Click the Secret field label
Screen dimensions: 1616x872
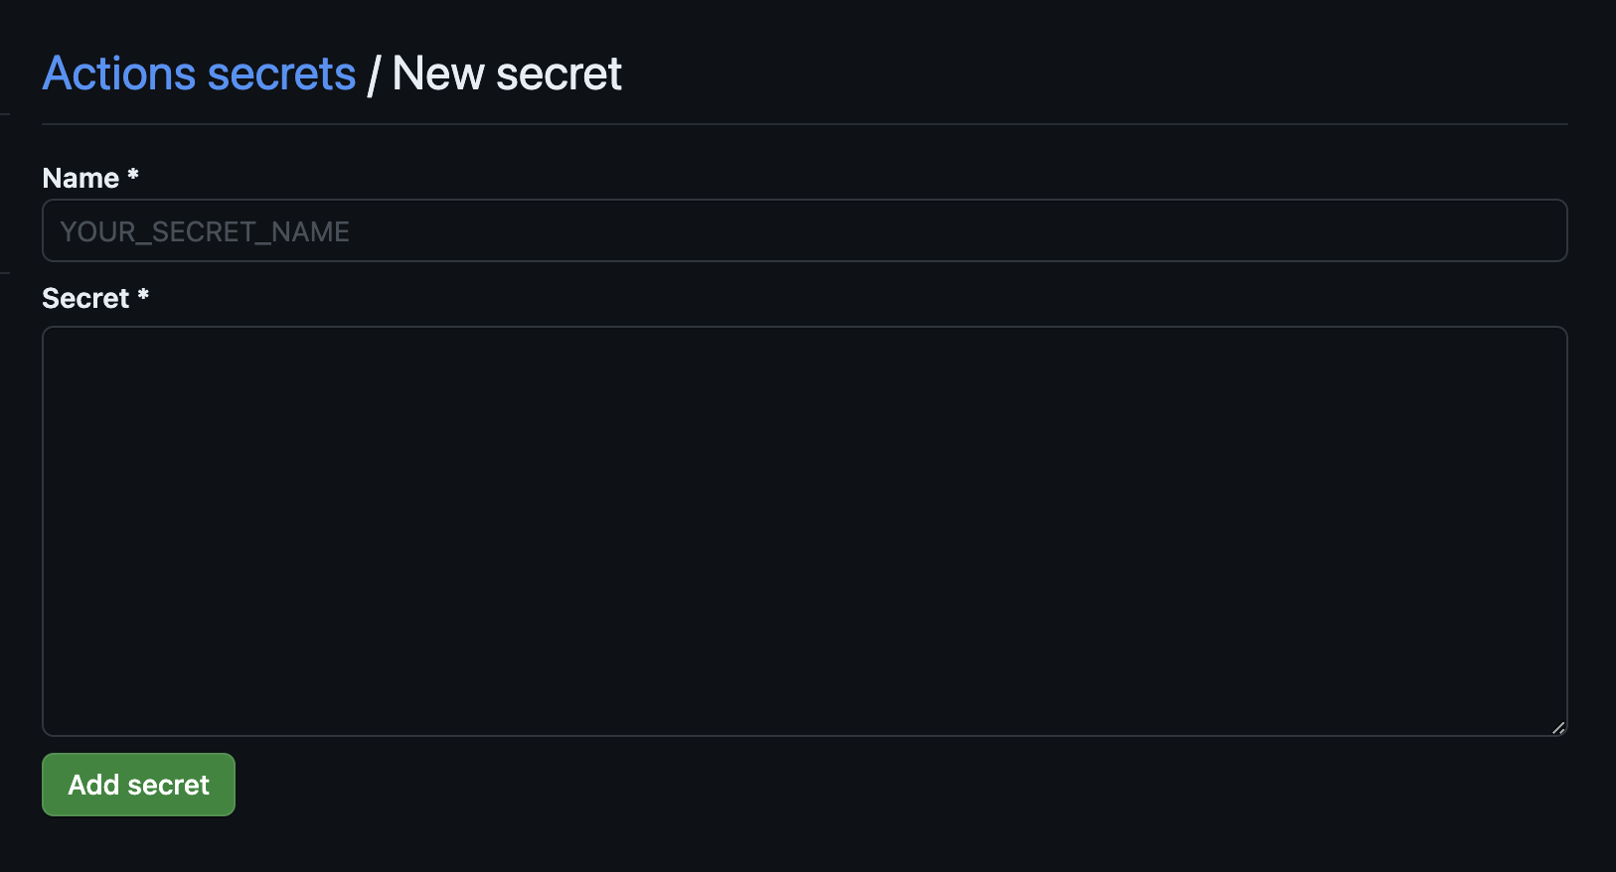click(85, 298)
